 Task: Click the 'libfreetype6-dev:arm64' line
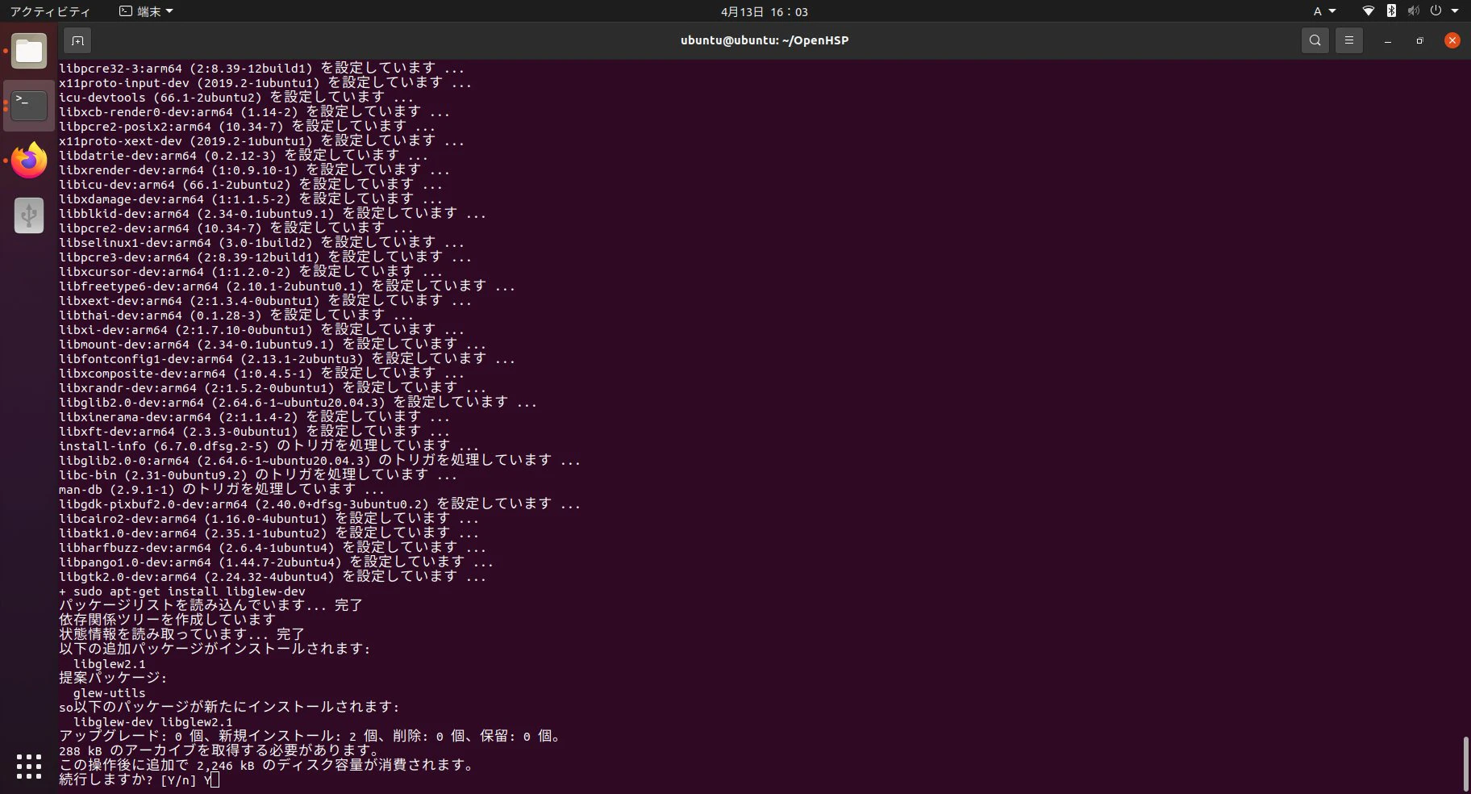point(287,286)
